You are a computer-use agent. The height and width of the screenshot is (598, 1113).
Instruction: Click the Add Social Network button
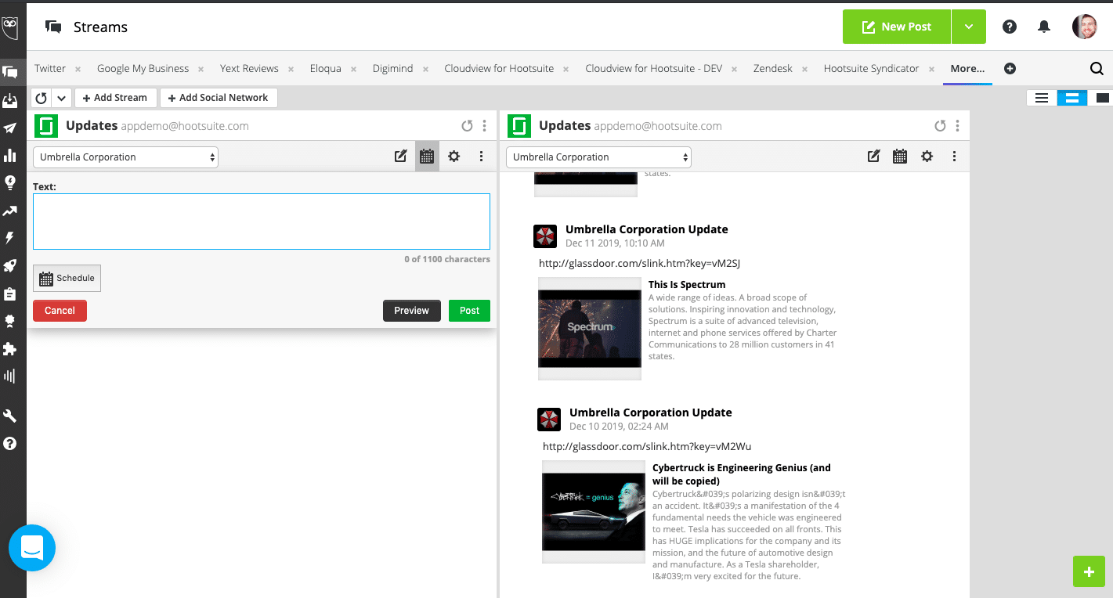219,98
